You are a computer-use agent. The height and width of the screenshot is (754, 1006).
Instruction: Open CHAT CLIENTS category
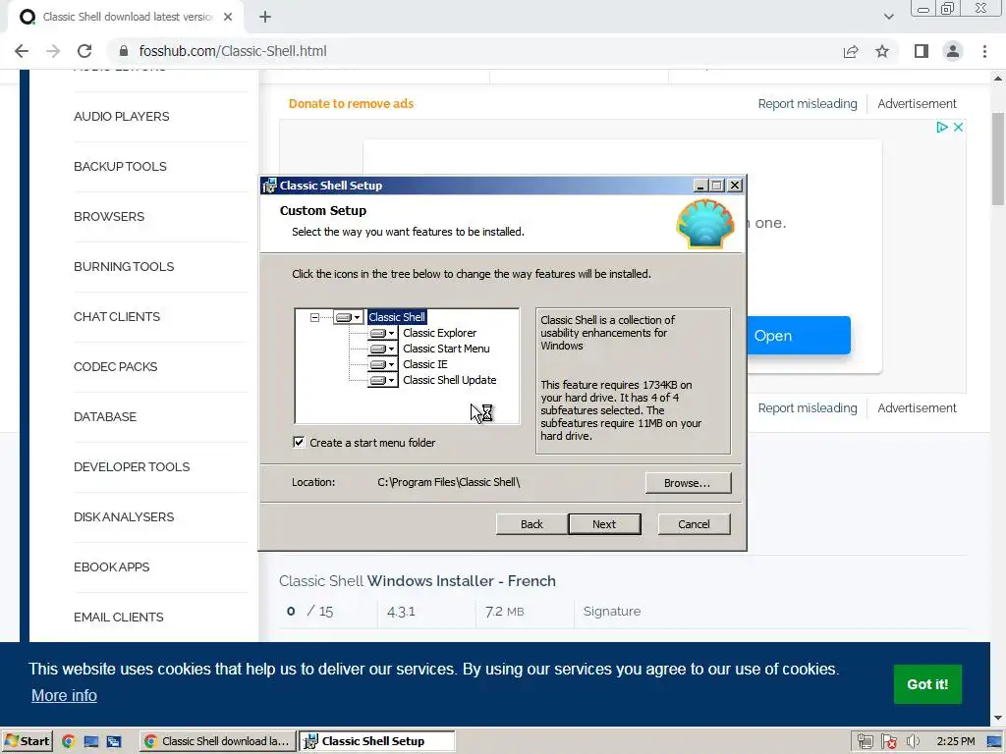pyautogui.click(x=117, y=317)
